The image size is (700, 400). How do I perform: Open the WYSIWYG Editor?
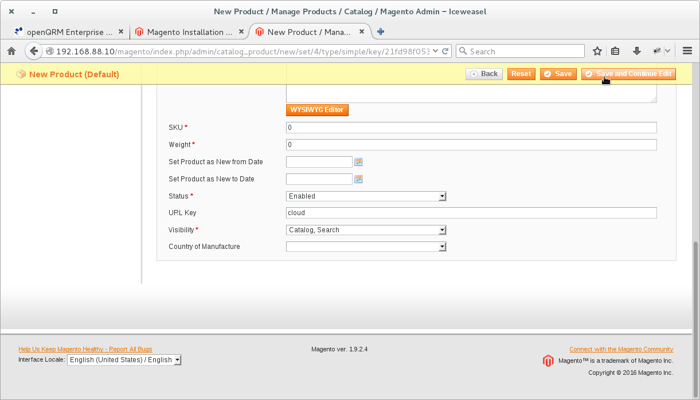pos(317,110)
